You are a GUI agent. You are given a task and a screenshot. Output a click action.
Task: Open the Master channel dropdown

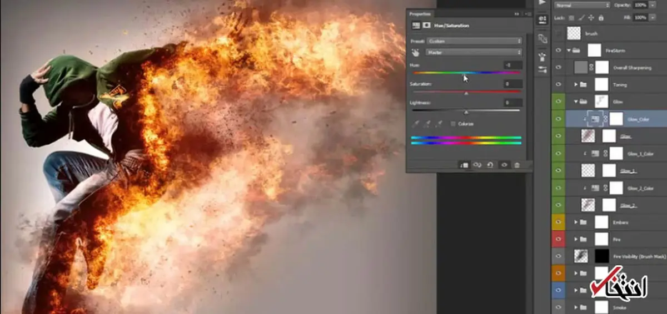pos(474,52)
